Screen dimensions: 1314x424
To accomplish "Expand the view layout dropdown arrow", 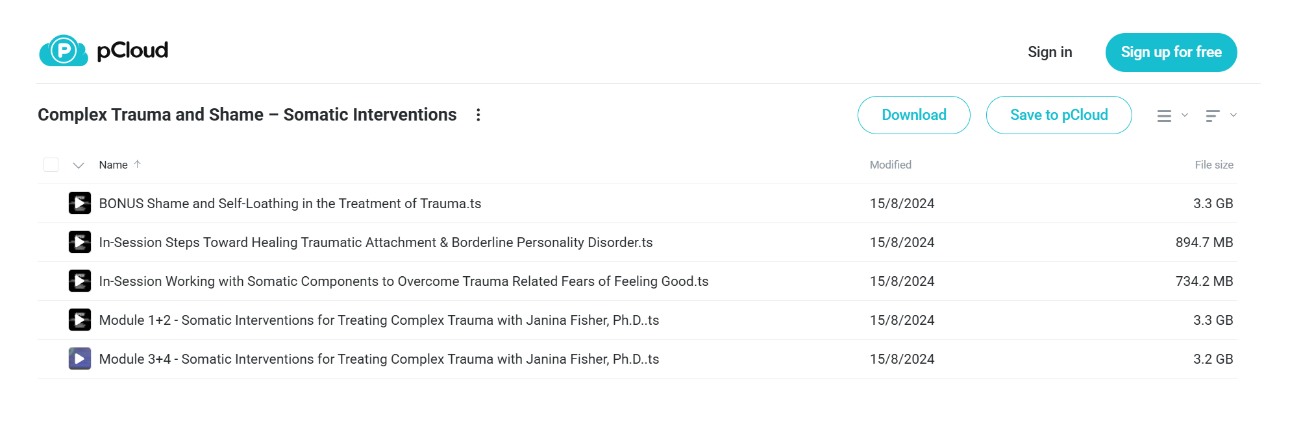I will click(1185, 115).
